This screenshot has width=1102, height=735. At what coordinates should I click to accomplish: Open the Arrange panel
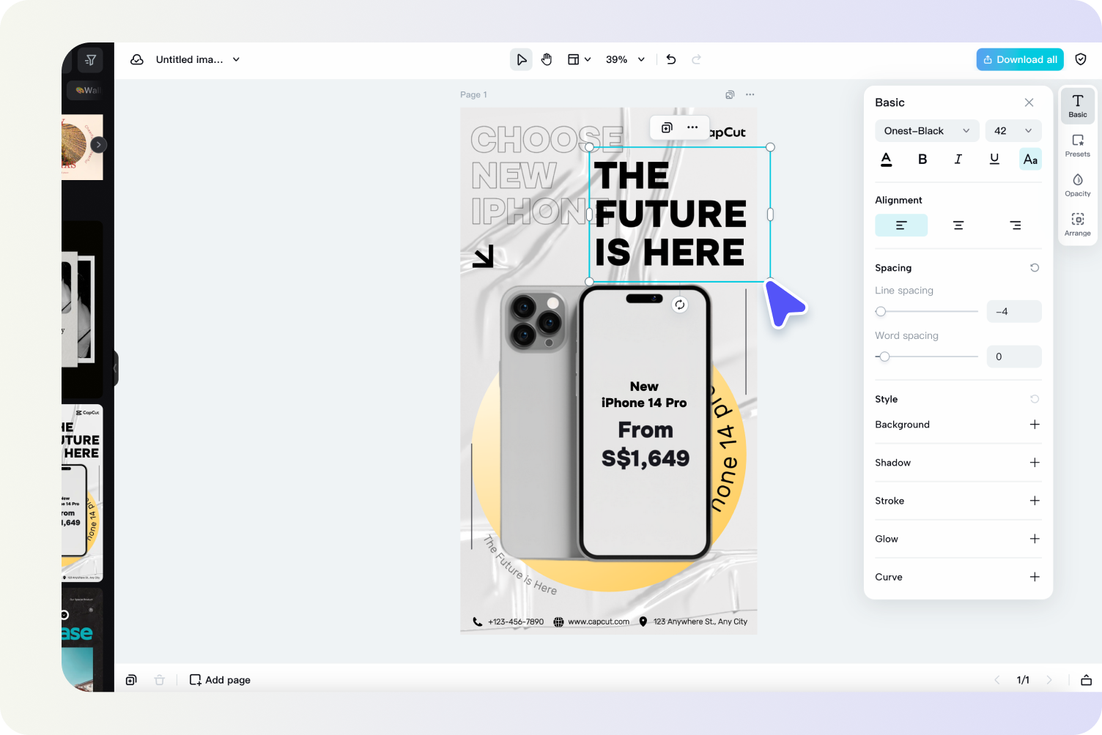[x=1077, y=223]
